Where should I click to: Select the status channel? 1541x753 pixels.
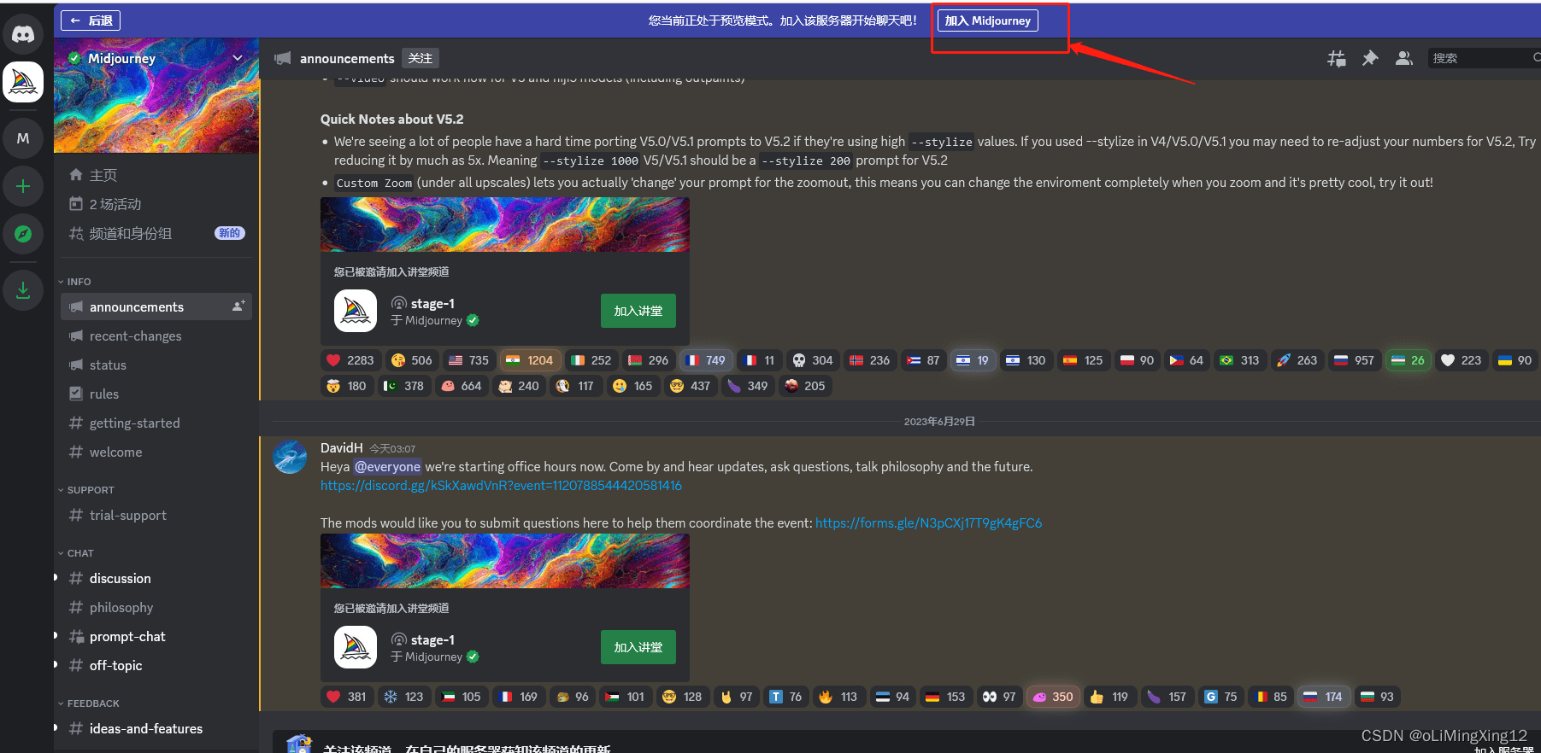pyautogui.click(x=156, y=365)
